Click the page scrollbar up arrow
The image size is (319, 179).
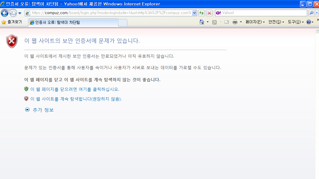pos(317,31)
